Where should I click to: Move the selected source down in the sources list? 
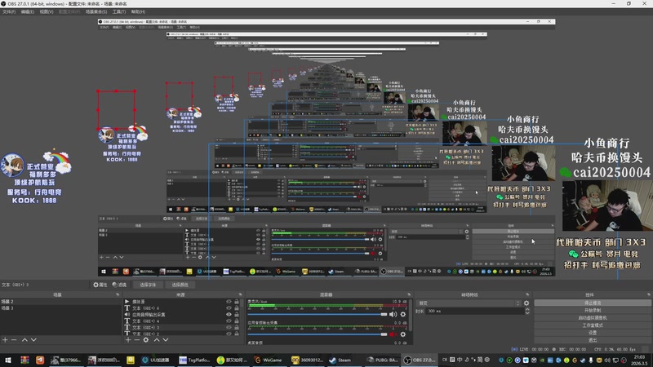tap(166, 339)
